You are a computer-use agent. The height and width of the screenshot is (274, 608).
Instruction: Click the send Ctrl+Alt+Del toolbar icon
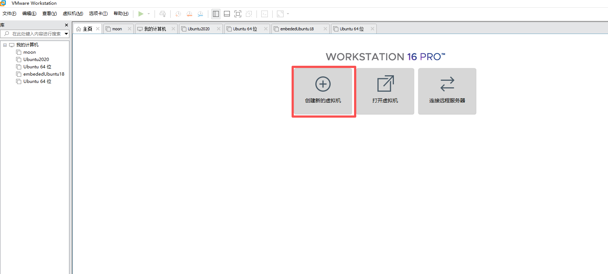(x=163, y=14)
